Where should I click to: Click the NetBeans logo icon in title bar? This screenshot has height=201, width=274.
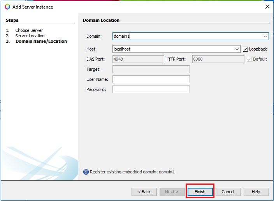click(7, 7)
